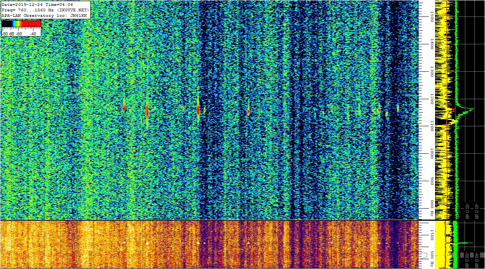Click the -40.0 dB label in the upper spectrum plot
The height and width of the screenshot is (269, 485).
coord(476,211)
